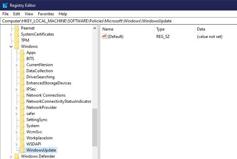Expand the SystemCertificates key
This screenshot has height=159, width=237.
coord(11,35)
